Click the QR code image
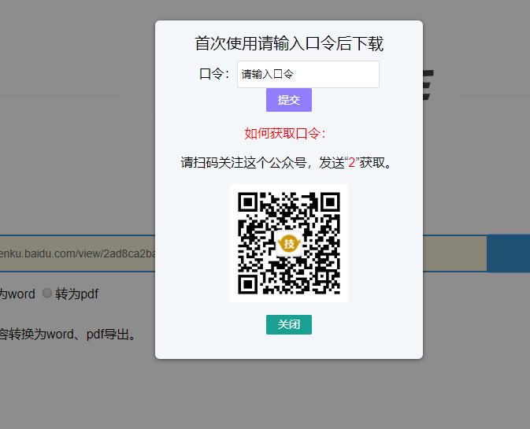Viewport: 530px width, 429px height. tap(289, 243)
